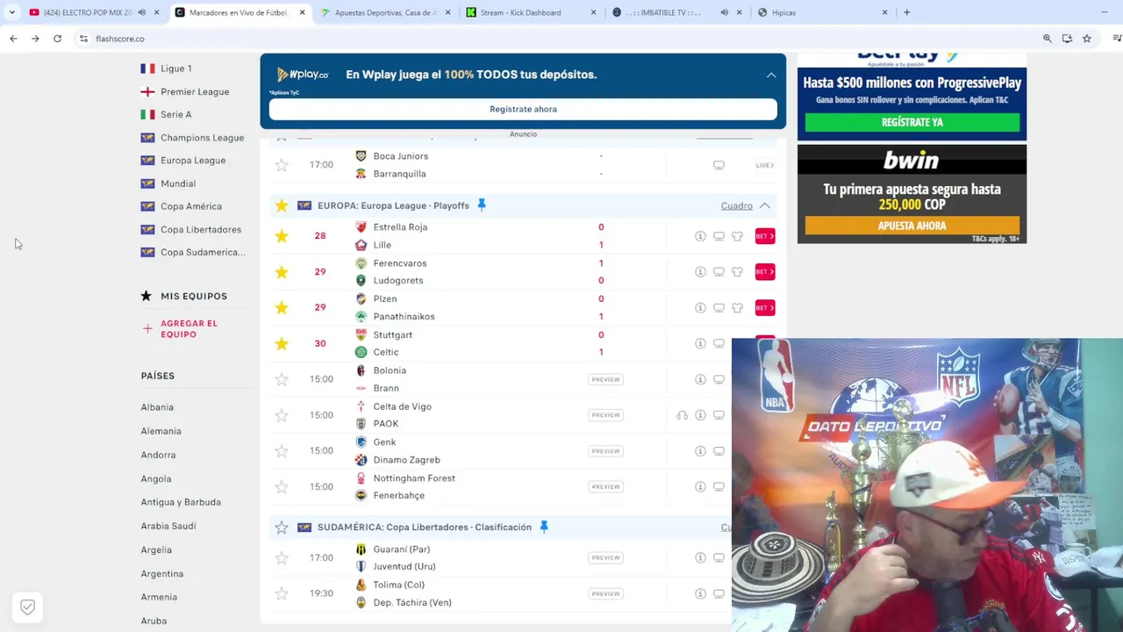Unstar the Stuttgart vs Celtic match
The image size is (1123, 632).
[x=281, y=343]
